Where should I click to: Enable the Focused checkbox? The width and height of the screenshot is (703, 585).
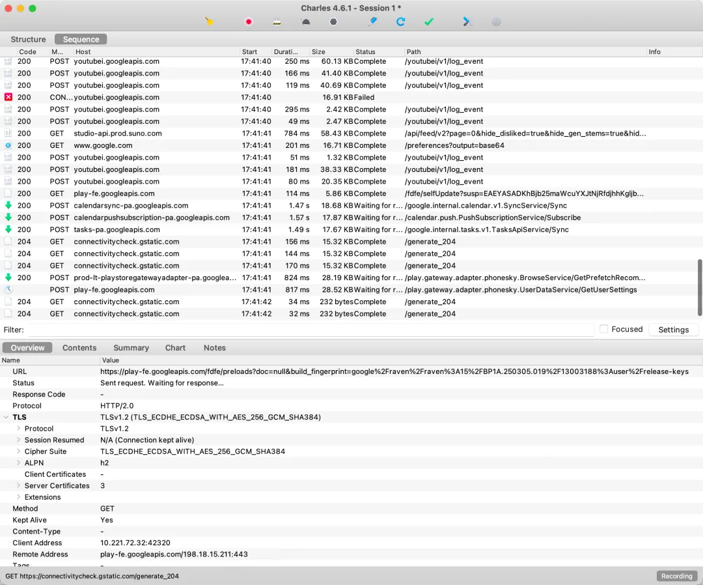point(604,329)
